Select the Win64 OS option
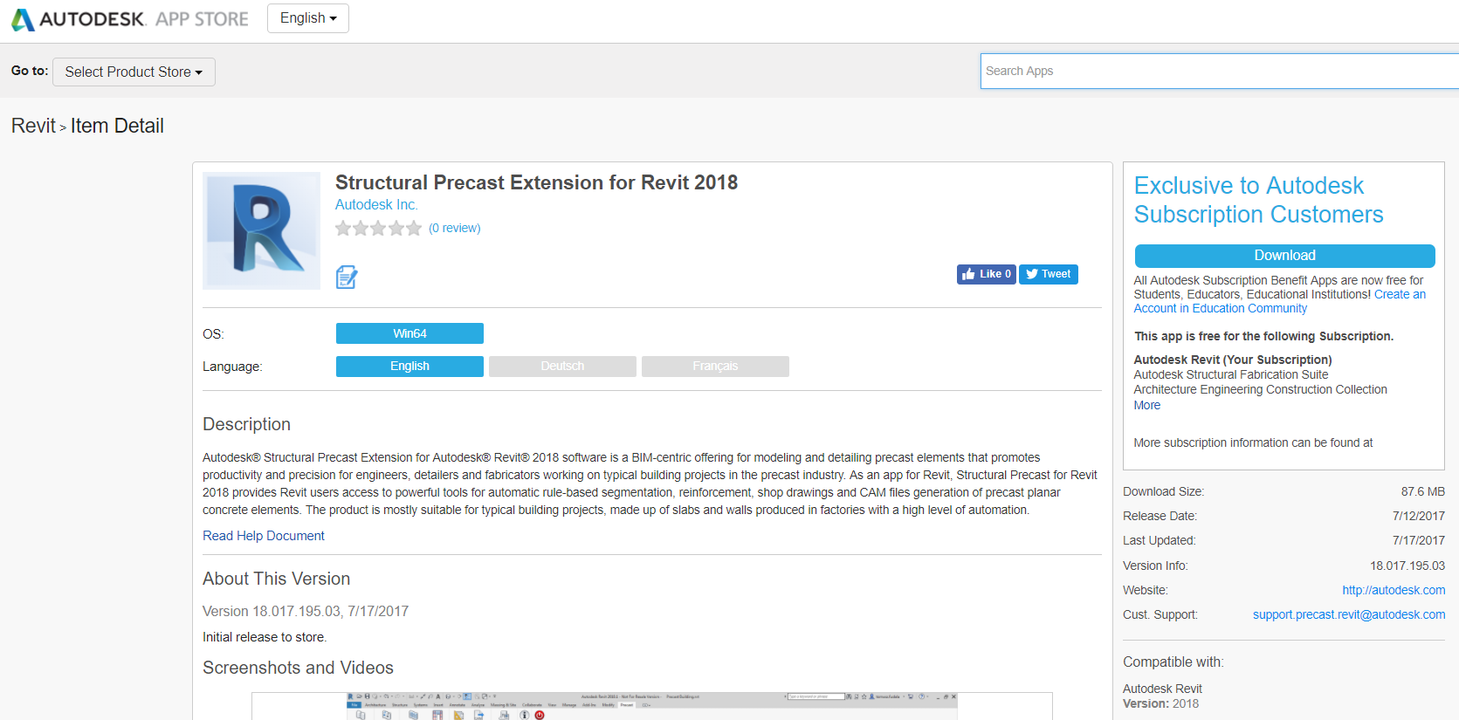This screenshot has width=1459, height=720. [409, 333]
